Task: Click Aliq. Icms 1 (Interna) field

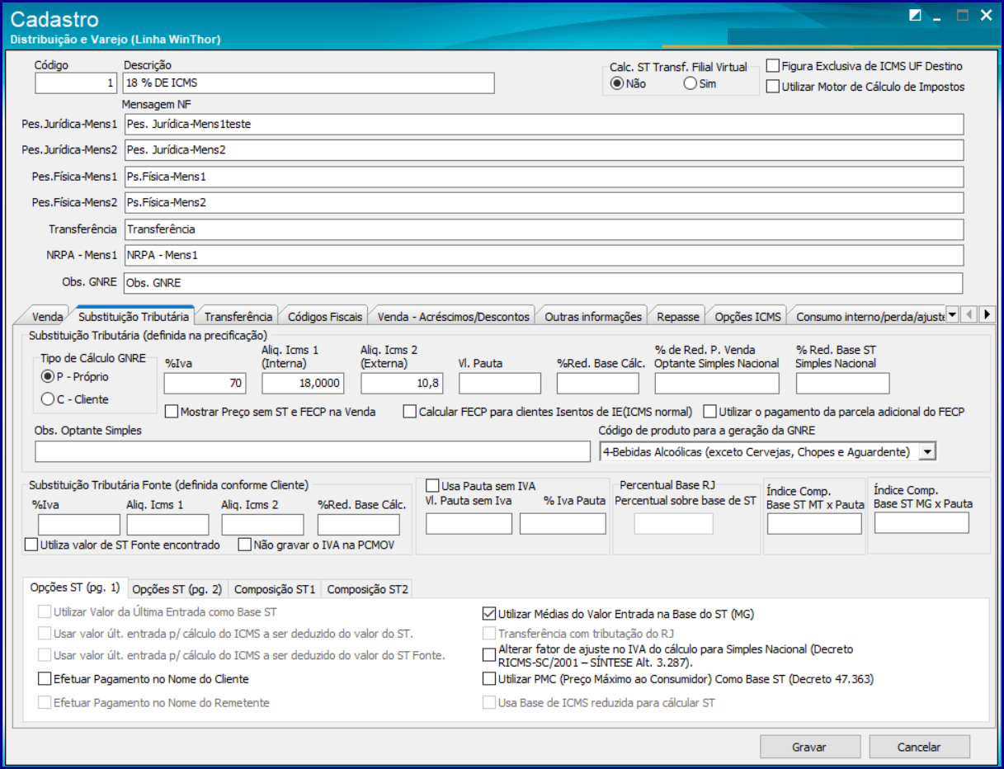Action: point(303,384)
